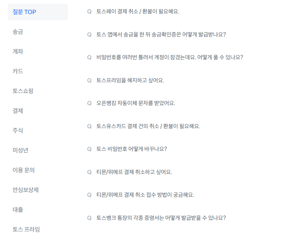307x240 pixels.
Task: Click the 토스프라임 해지 question
Action: pyautogui.click(x=131, y=80)
